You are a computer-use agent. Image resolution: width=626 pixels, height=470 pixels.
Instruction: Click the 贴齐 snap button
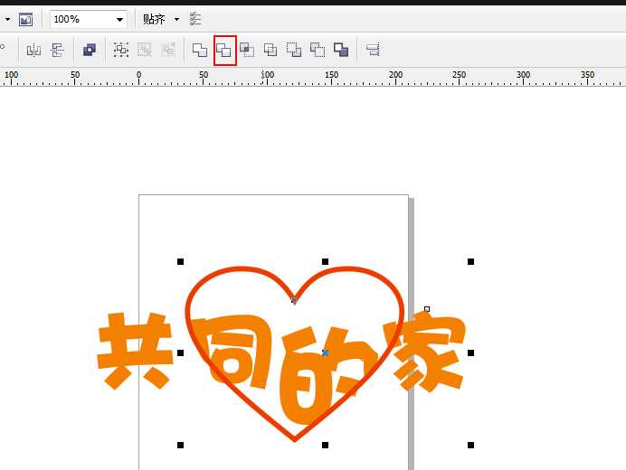[x=154, y=19]
